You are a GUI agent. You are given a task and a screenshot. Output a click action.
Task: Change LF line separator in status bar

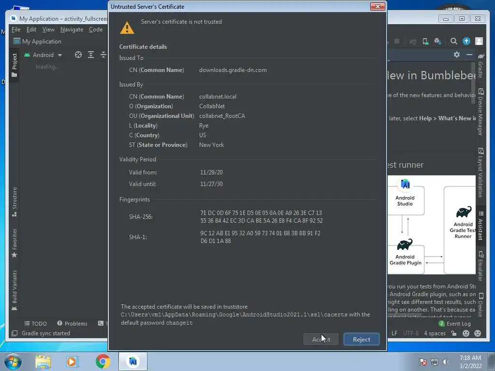(394, 333)
